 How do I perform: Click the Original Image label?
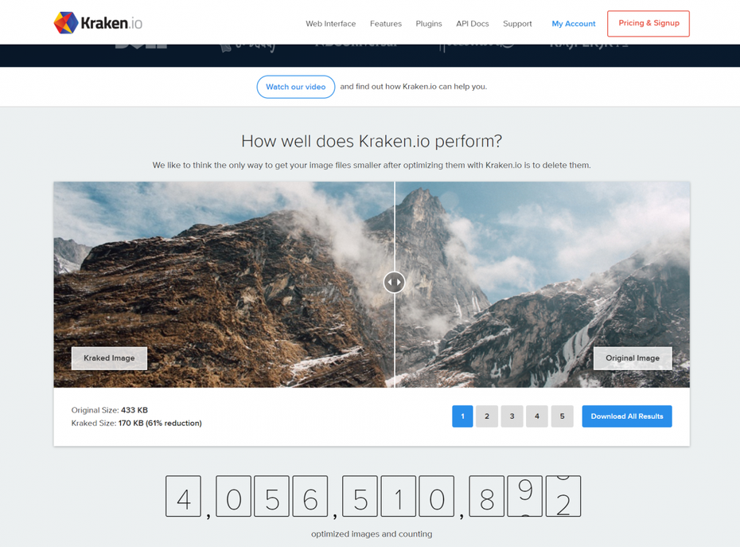click(x=633, y=358)
